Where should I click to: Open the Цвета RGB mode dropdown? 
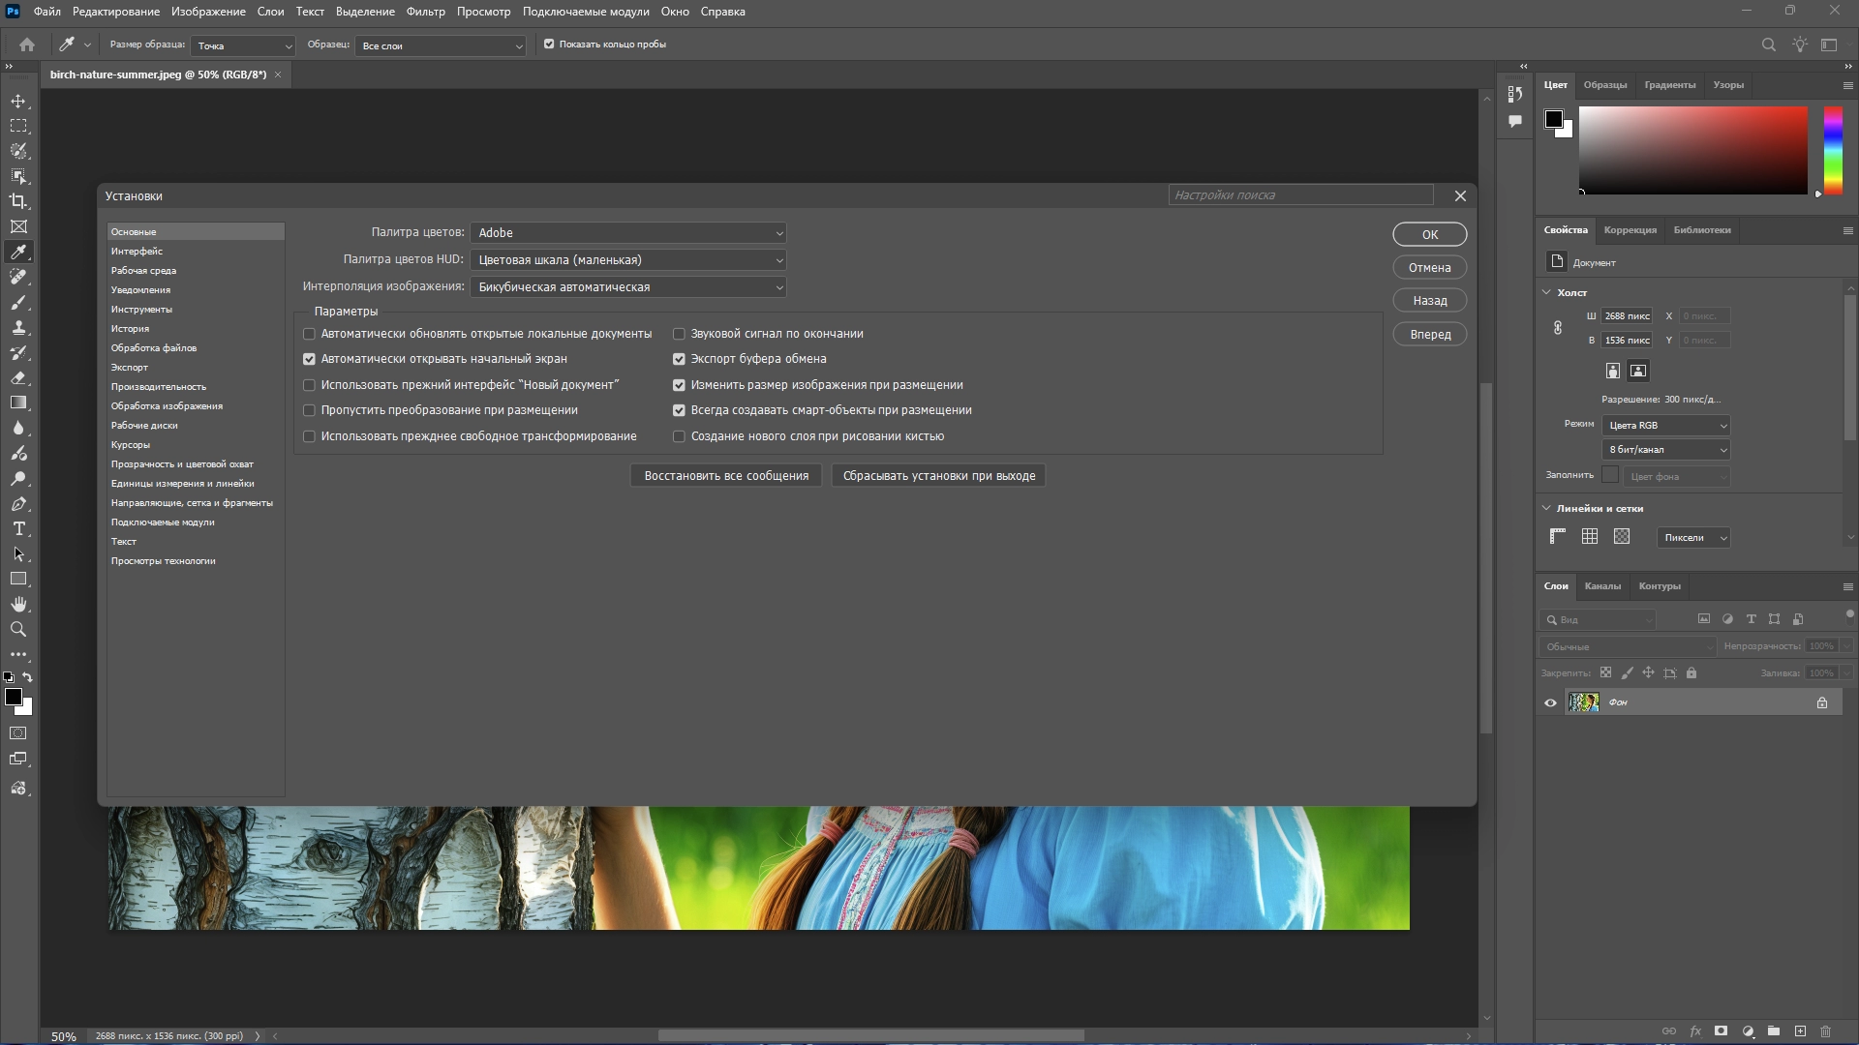[1665, 426]
